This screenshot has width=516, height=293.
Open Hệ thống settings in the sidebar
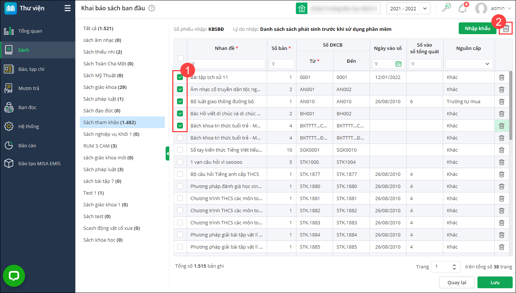pyautogui.click(x=38, y=126)
